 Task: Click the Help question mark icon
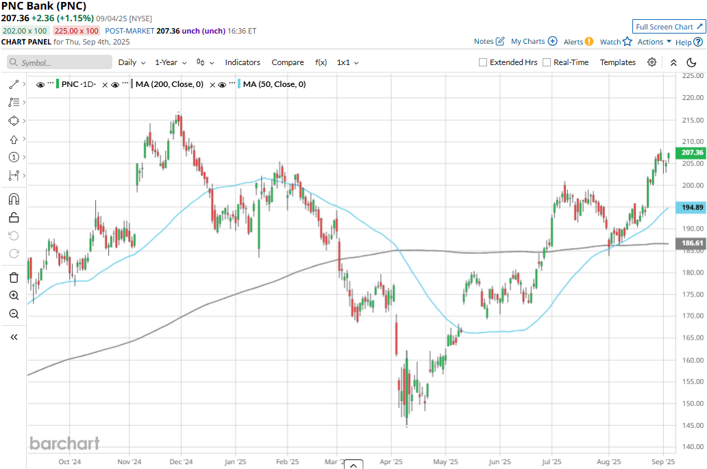pyautogui.click(x=698, y=42)
